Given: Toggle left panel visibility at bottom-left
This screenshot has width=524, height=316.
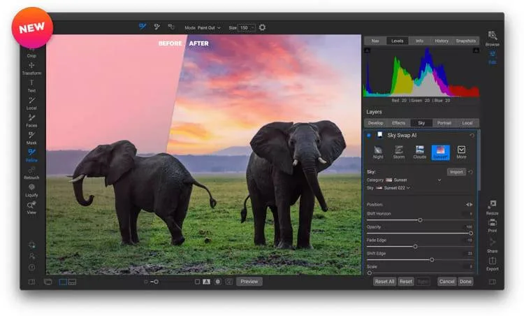Looking at the screenshot, I should pos(31,282).
